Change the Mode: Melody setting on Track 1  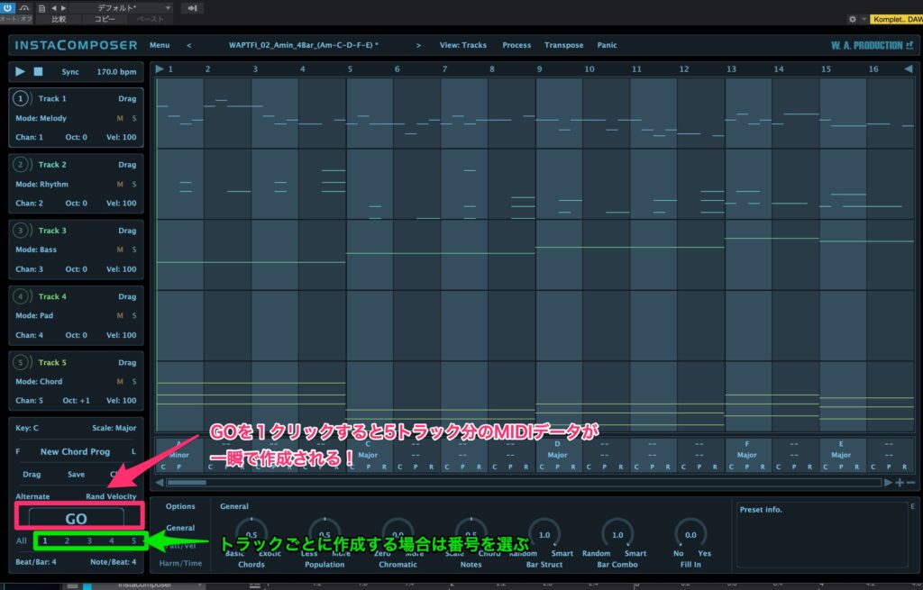pos(41,118)
